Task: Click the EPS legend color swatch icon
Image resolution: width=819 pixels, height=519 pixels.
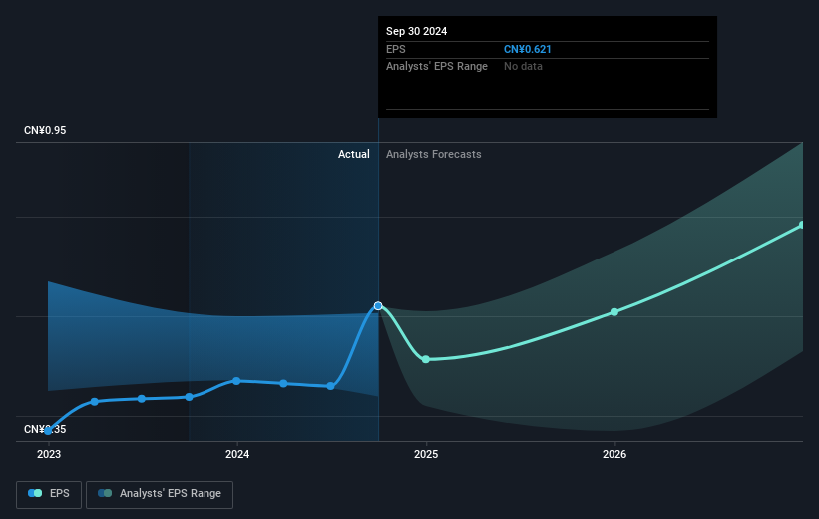Action: (35, 493)
